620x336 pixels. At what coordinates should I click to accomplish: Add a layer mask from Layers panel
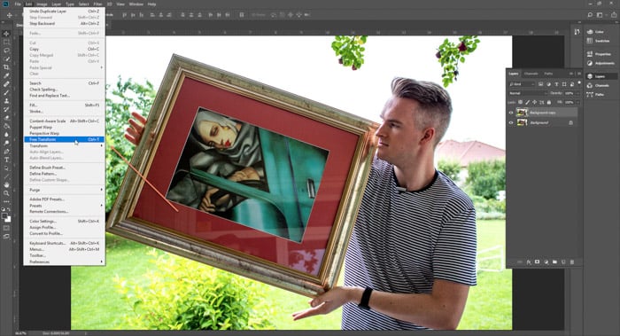point(537,262)
